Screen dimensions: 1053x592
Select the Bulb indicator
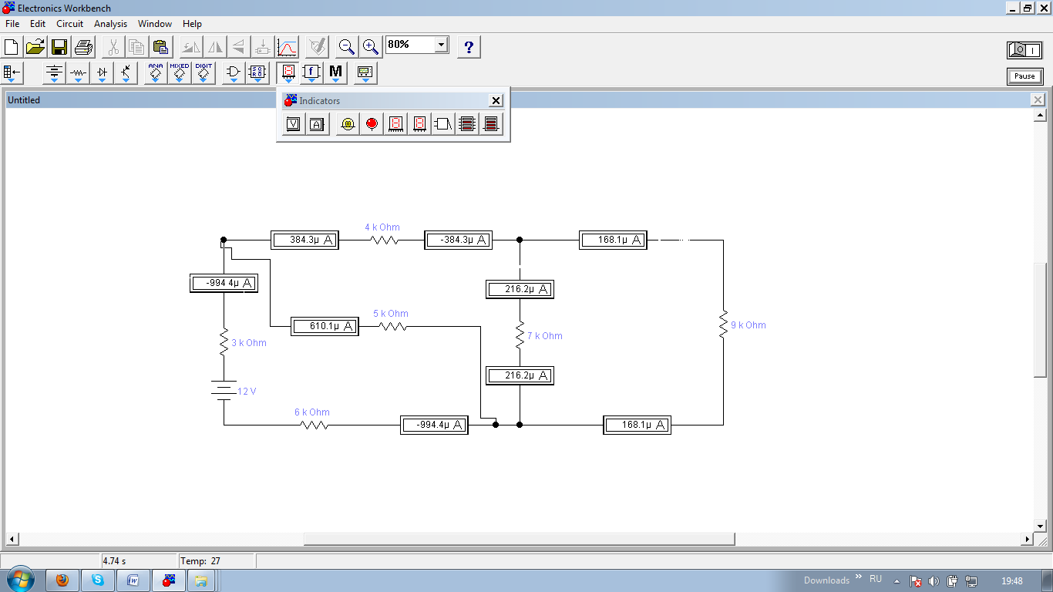348,124
